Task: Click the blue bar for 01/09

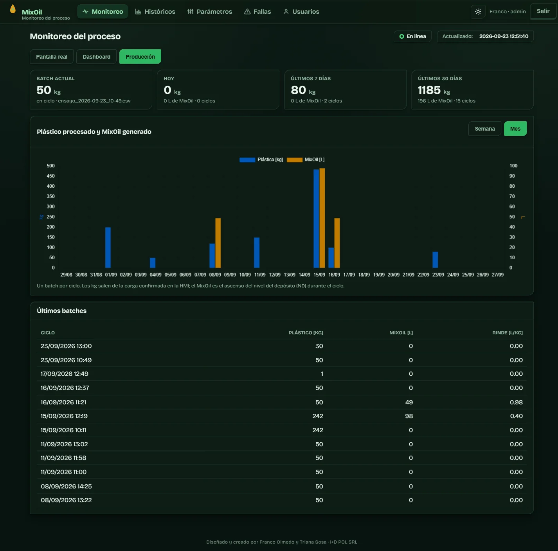Action: 108,248
